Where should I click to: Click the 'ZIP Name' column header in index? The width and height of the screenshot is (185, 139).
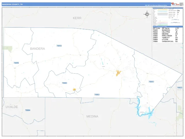(166, 28)
